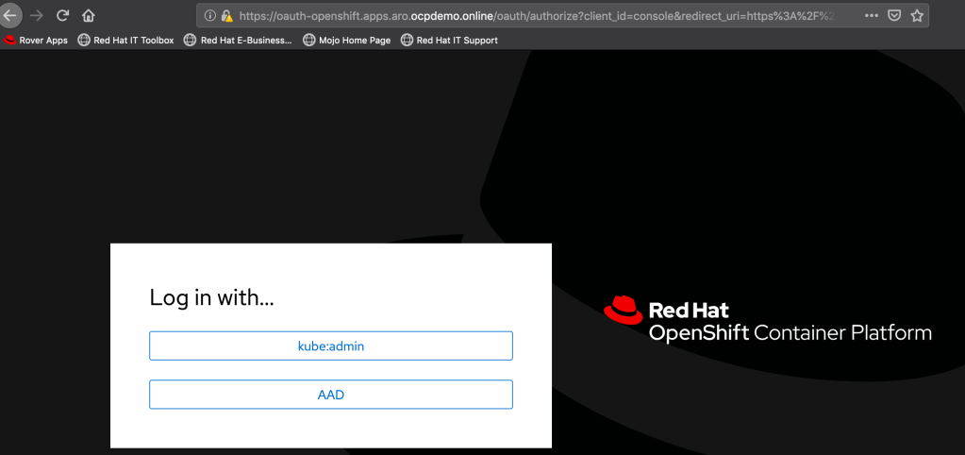Save page with the Pocket icon

(x=894, y=16)
